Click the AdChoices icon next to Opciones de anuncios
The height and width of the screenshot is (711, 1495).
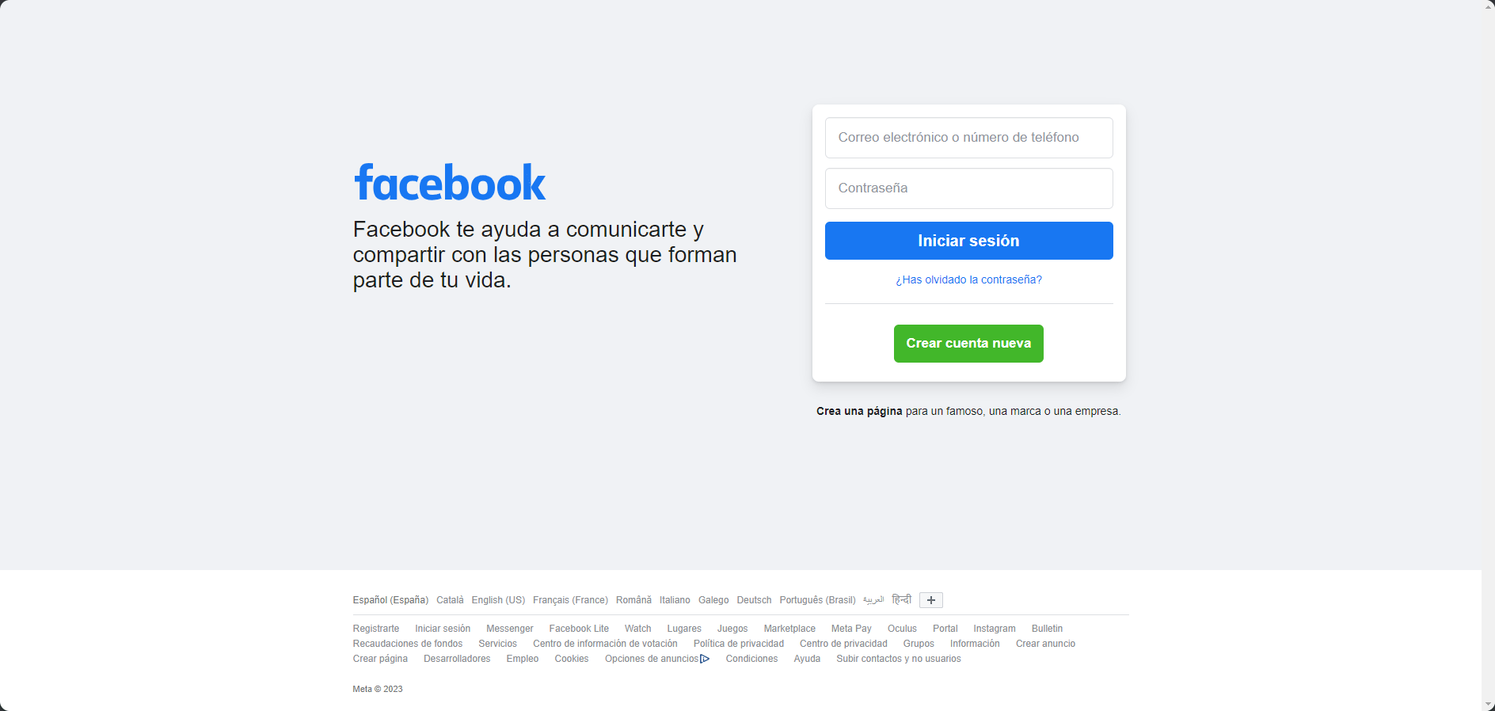coord(705,659)
